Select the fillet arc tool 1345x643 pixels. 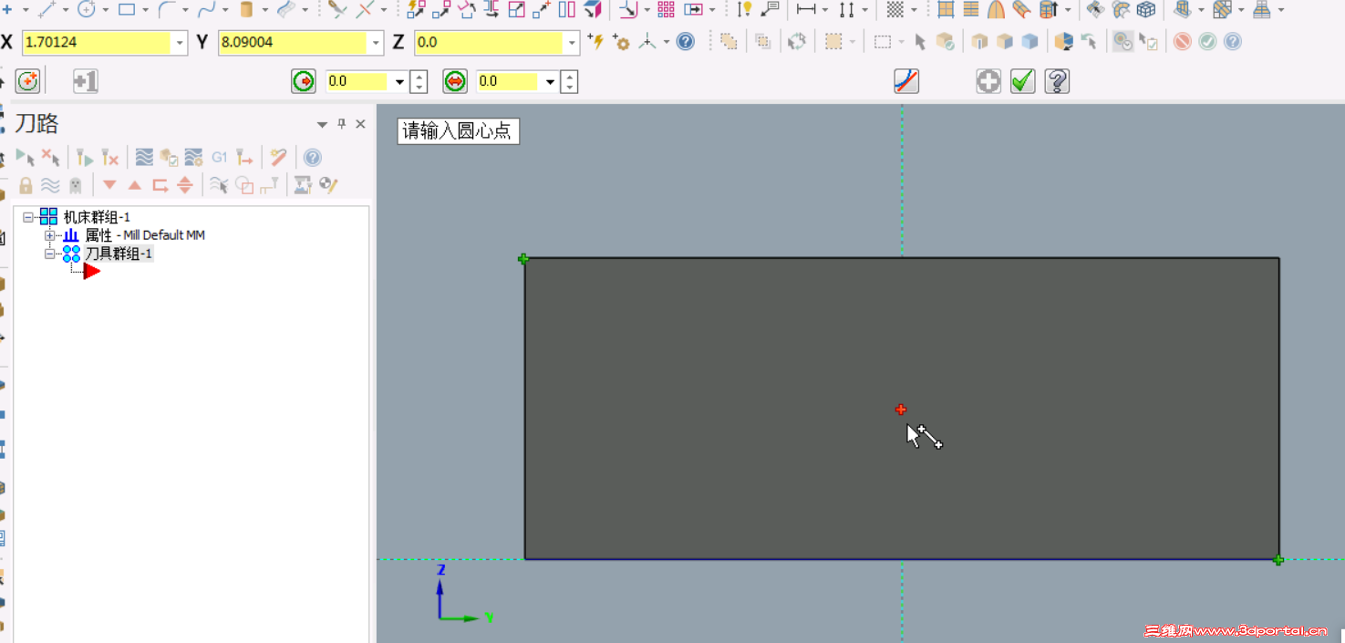click(x=167, y=9)
